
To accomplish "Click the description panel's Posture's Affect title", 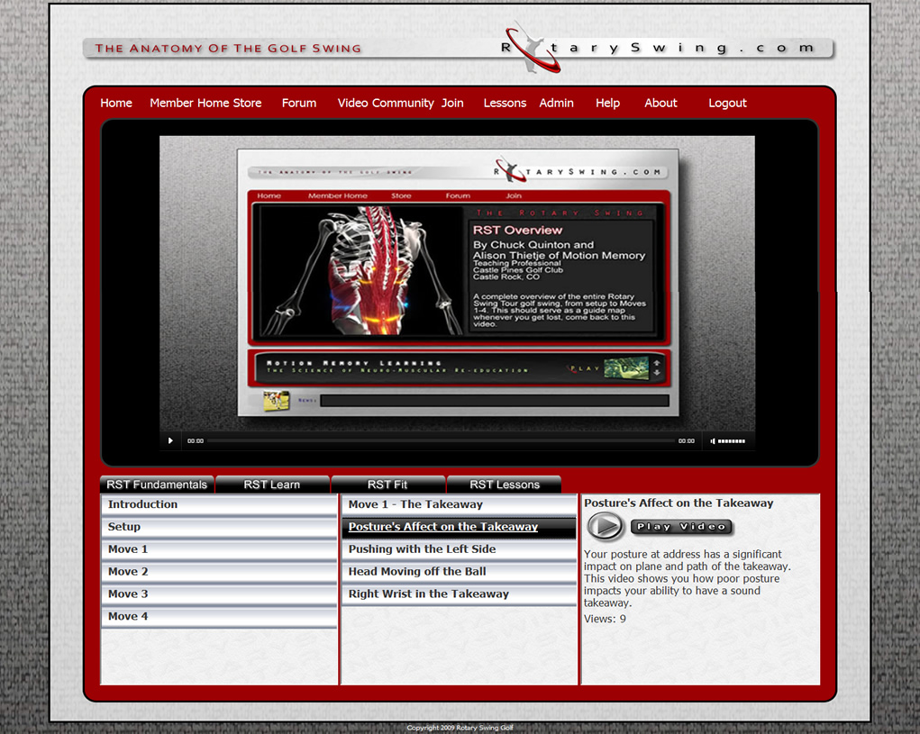I will tap(679, 503).
